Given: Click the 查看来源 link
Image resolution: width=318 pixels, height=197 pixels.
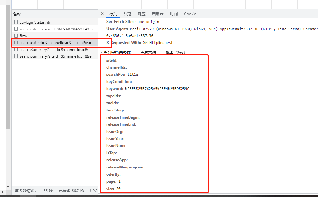Looking at the screenshot, I should [x=148, y=52].
